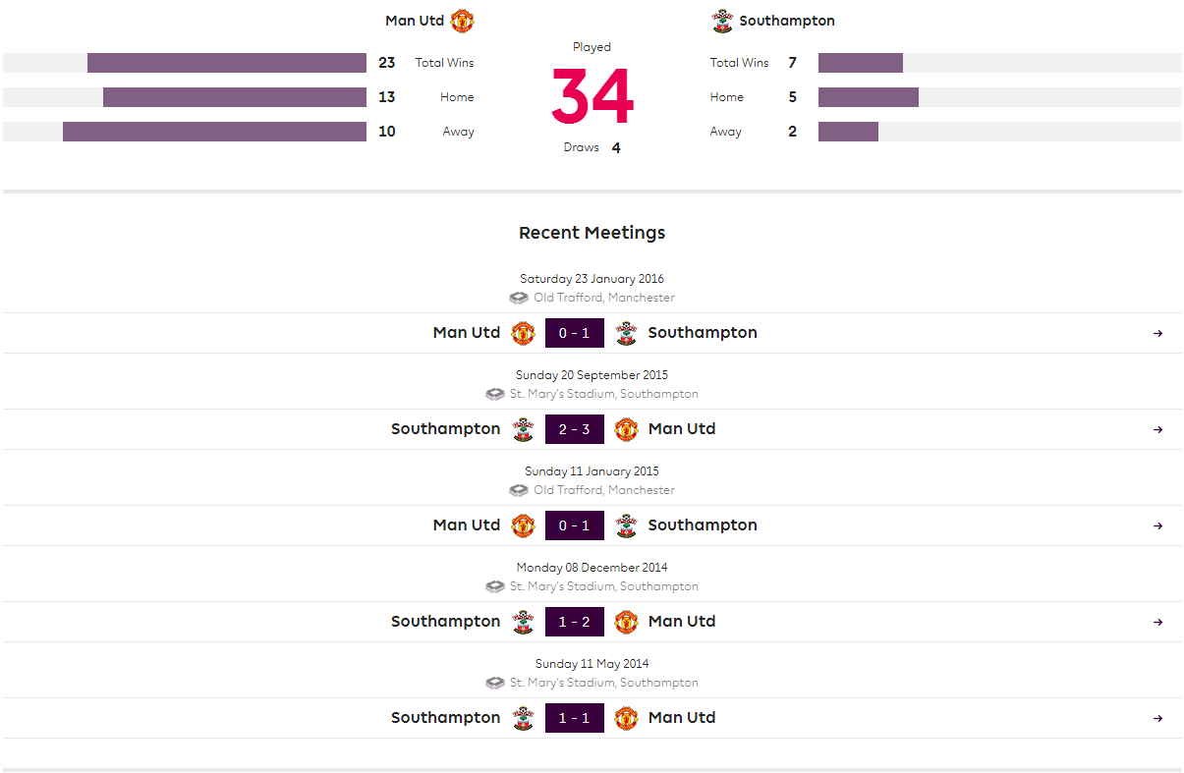The height and width of the screenshot is (773, 1184).
Task: Click Southampton crest in header
Action: (x=722, y=21)
